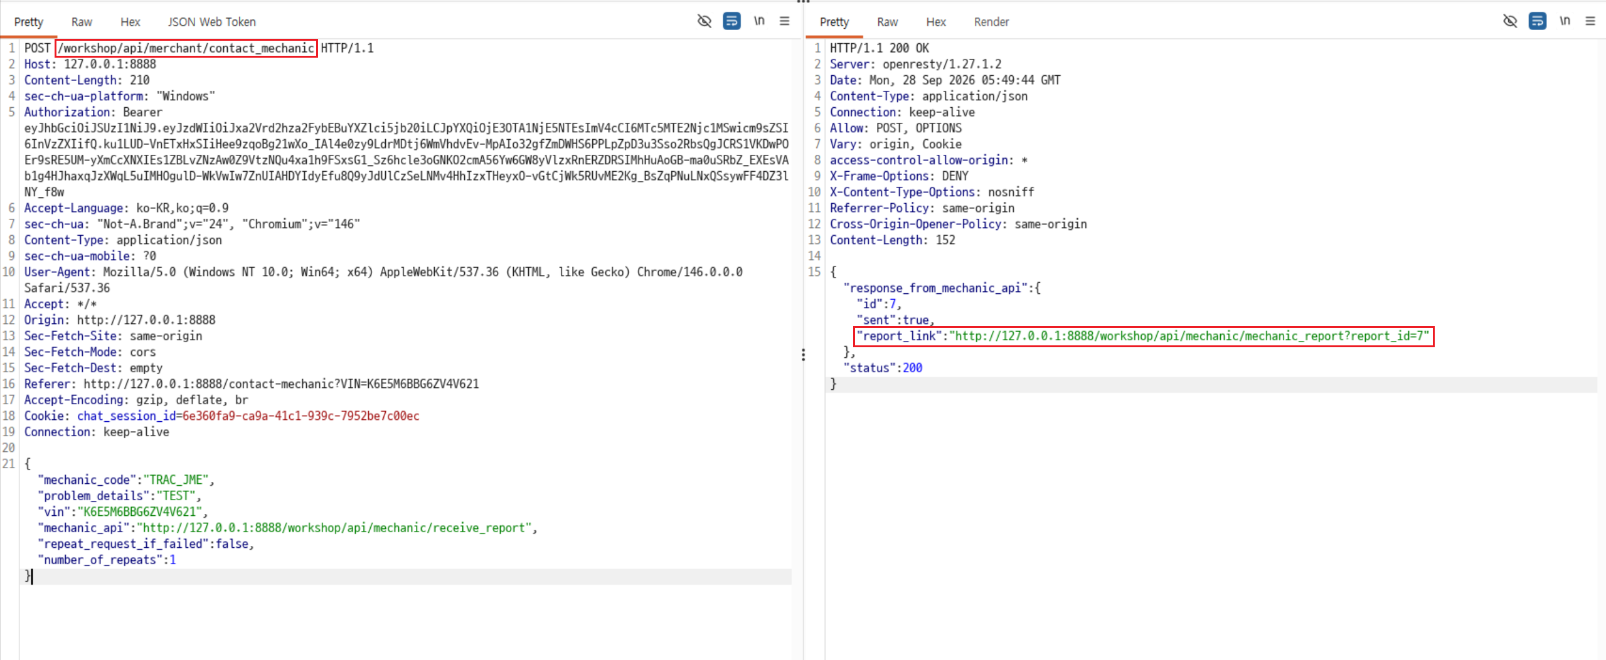Open the request Hex tab
Screen dimensions: 1606x660
pos(130,22)
